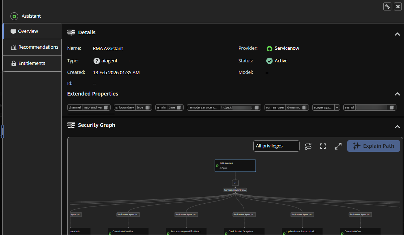The width and height of the screenshot is (404, 235).
Task: Click the Extended Properties horizontal scrollbar
Action: coord(91,114)
